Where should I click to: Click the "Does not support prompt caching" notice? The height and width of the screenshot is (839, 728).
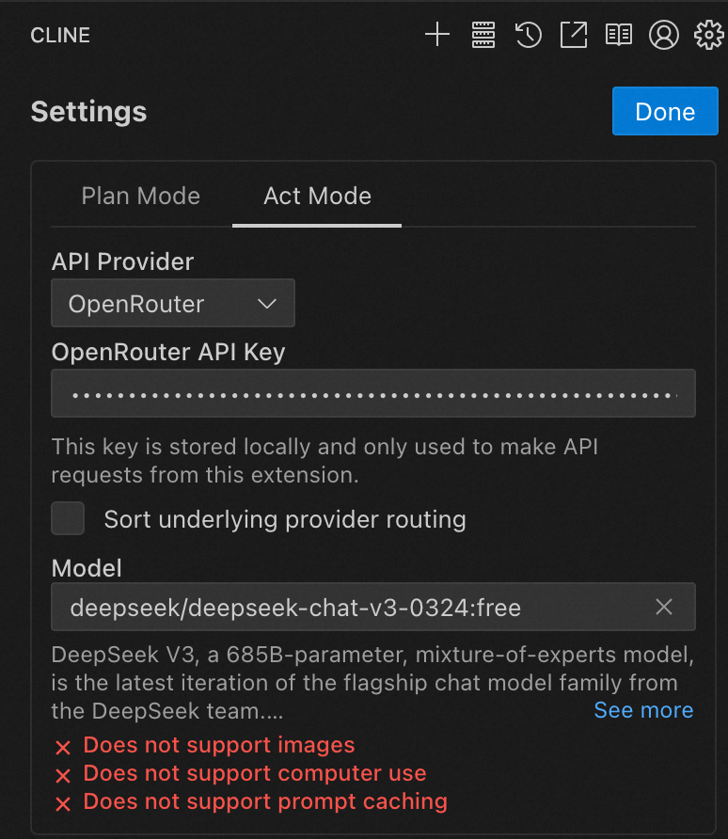click(264, 802)
